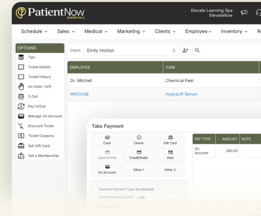Open the Client dropdown showing Emily Horton
Screen dimensions: 261x216
point(131,51)
